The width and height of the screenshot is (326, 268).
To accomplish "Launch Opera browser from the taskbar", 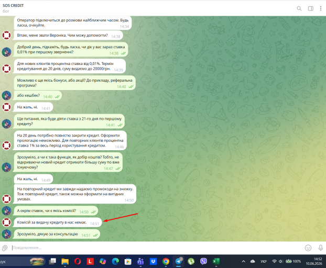I will [78, 261].
